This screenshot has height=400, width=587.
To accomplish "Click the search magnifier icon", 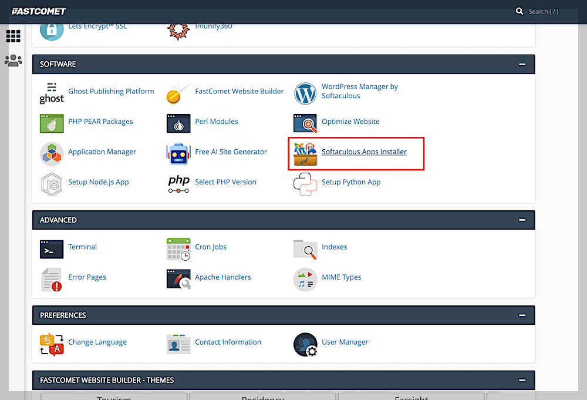I will pos(519,11).
